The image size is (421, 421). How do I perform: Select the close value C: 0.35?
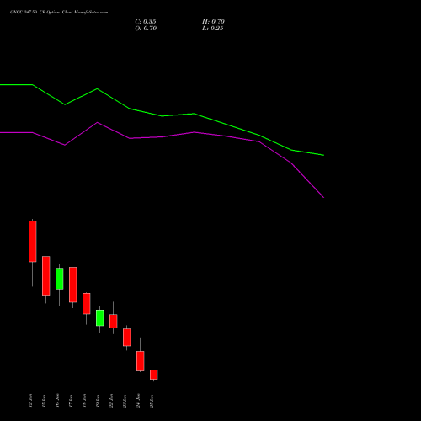coord(146,22)
